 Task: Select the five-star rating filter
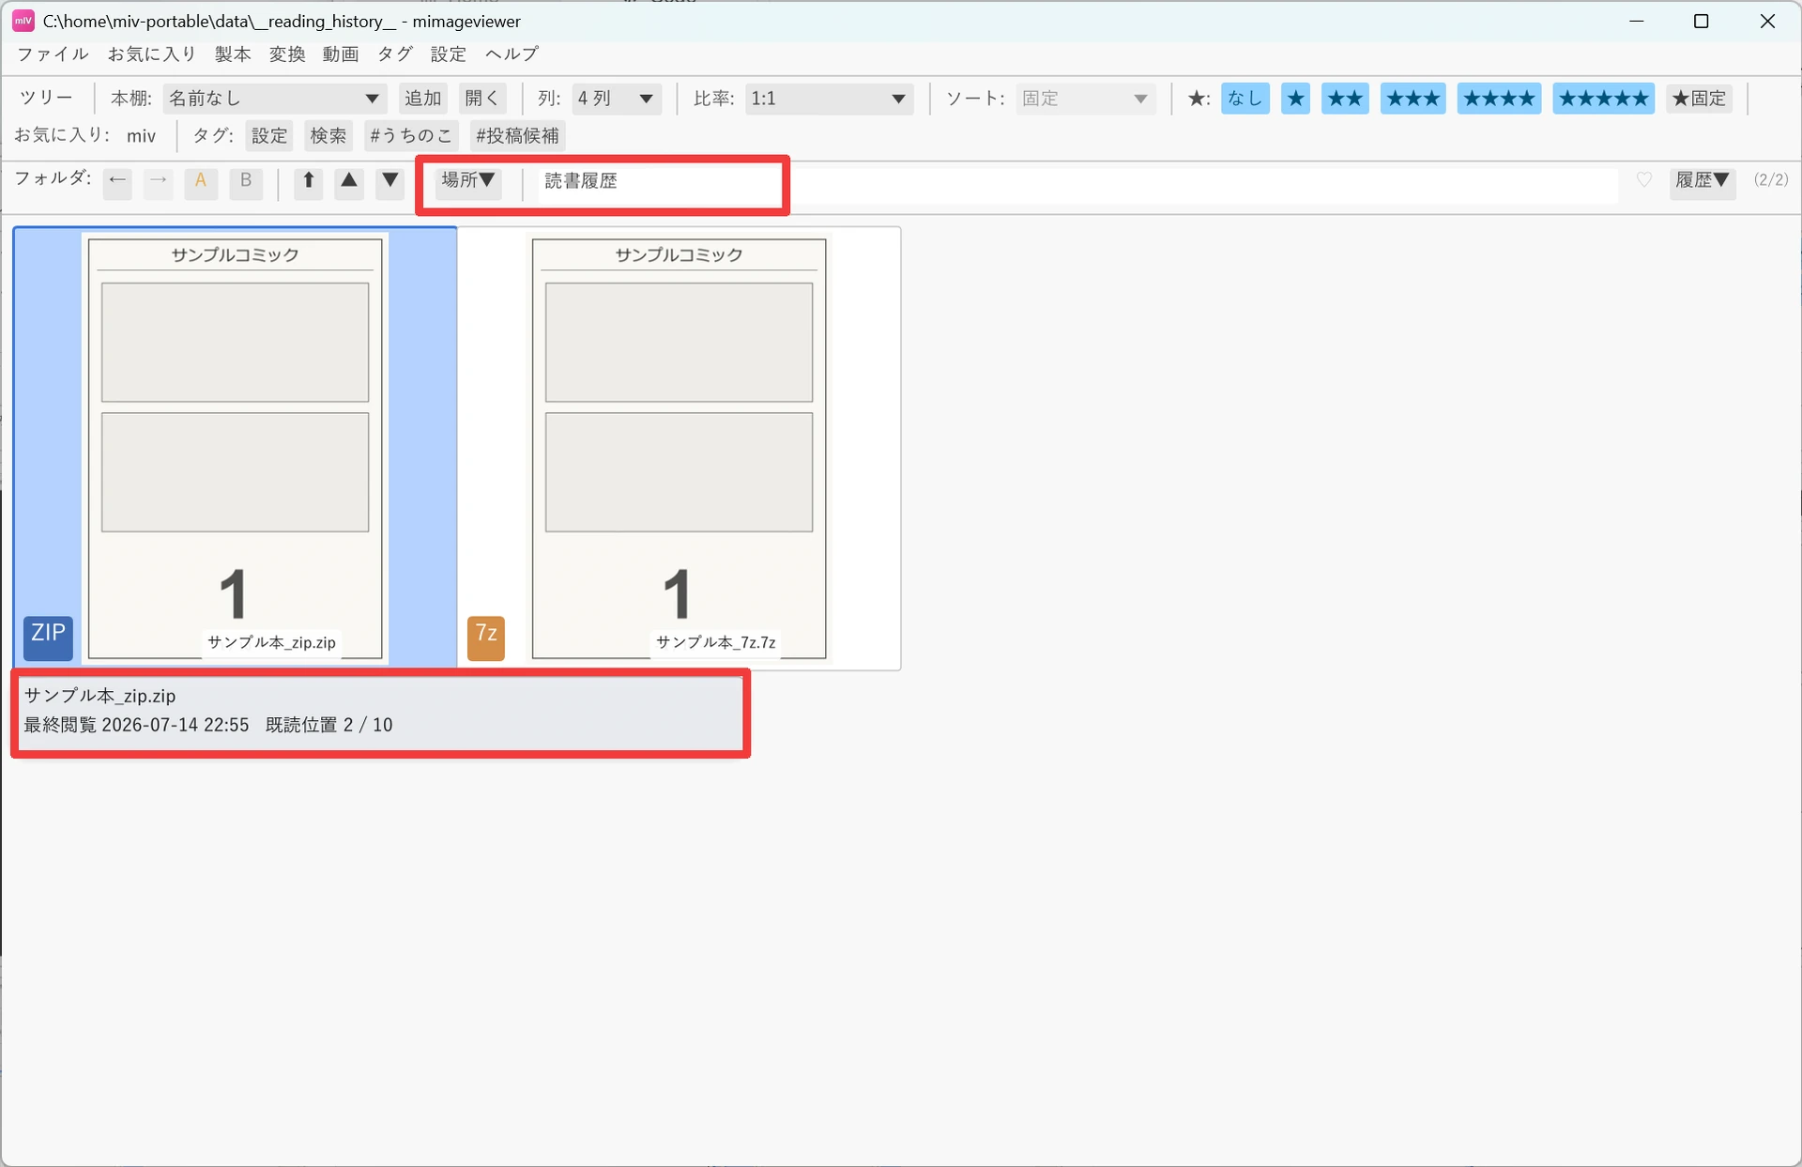[1604, 99]
